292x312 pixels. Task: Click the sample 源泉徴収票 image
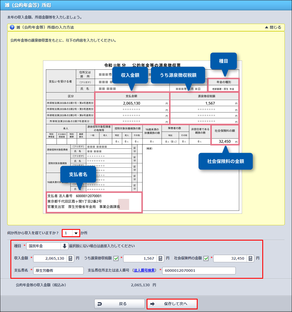tap(142, 137)
